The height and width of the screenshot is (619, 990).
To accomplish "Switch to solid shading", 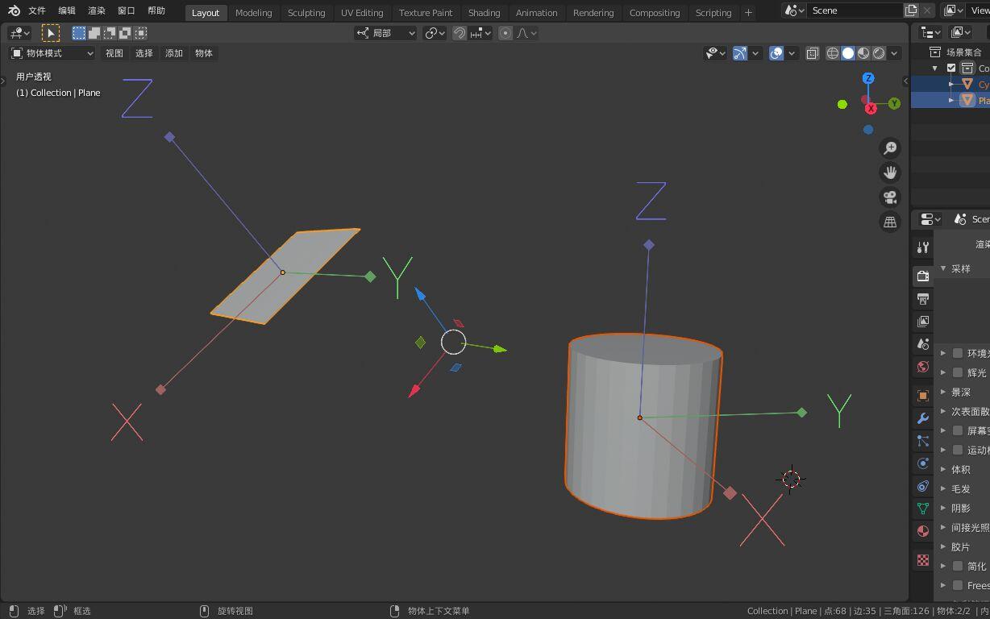I will tap(848, 53).
